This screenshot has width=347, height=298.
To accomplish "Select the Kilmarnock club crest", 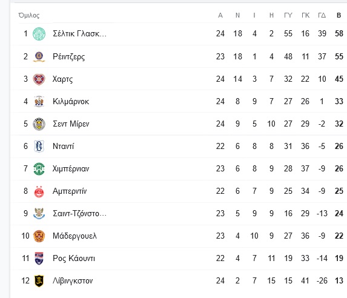I will pos(39,101).
